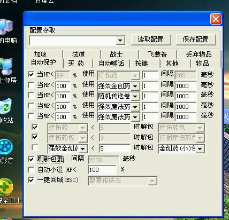Click the MP percent field in first 当MP< row
This screenshot has width=229, height=220.
click(63, 107)
